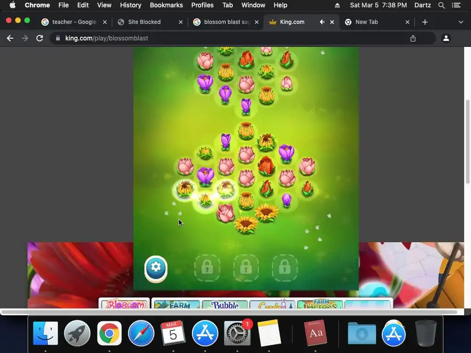Image resolution: width=471 pixels, height=353 pixels.
Task: Close the New Tab tab
Action: (x=408, y=22)
